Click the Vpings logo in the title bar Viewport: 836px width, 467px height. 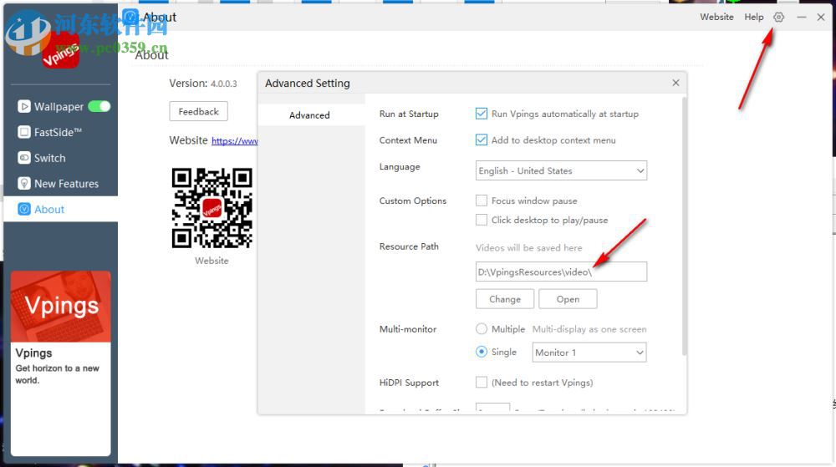[130, 17]
